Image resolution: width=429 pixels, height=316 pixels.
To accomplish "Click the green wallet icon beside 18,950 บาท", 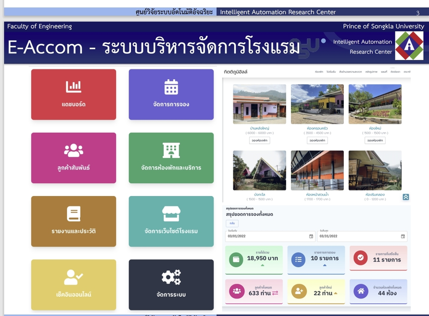I will click(x=236, y=259).
